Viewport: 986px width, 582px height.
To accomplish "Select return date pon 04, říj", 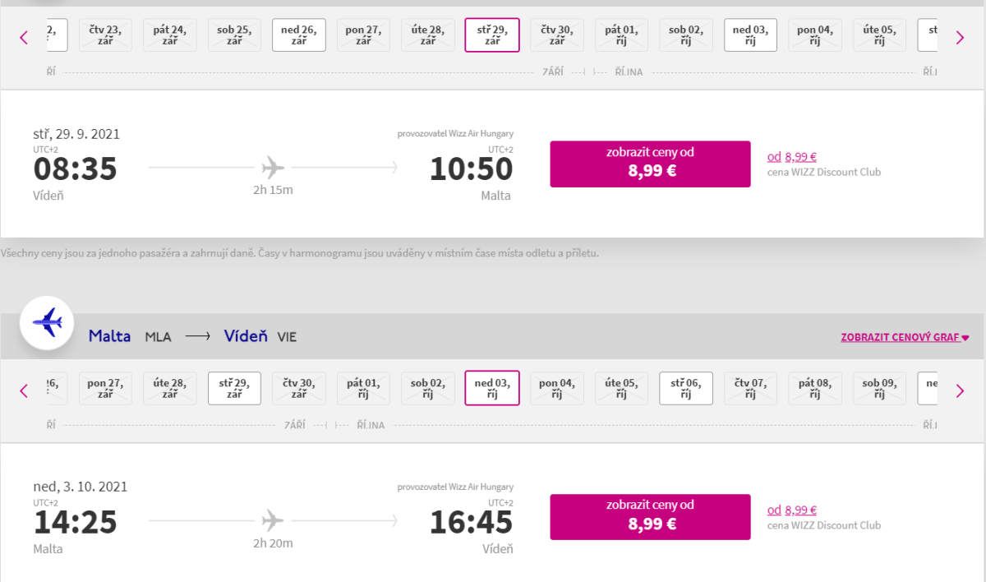I will tap(556, 388).
